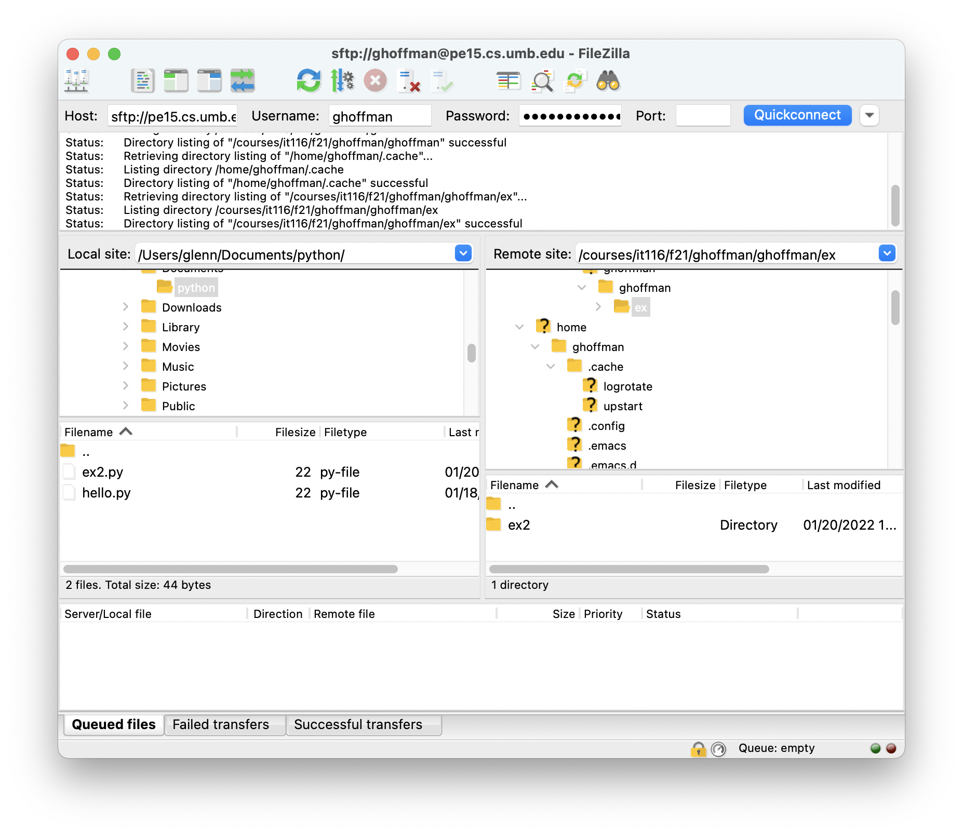Viewport: 963px width, 835px height.
Task: Select the remote .cache folder
Action: click(x=605, y=367)
